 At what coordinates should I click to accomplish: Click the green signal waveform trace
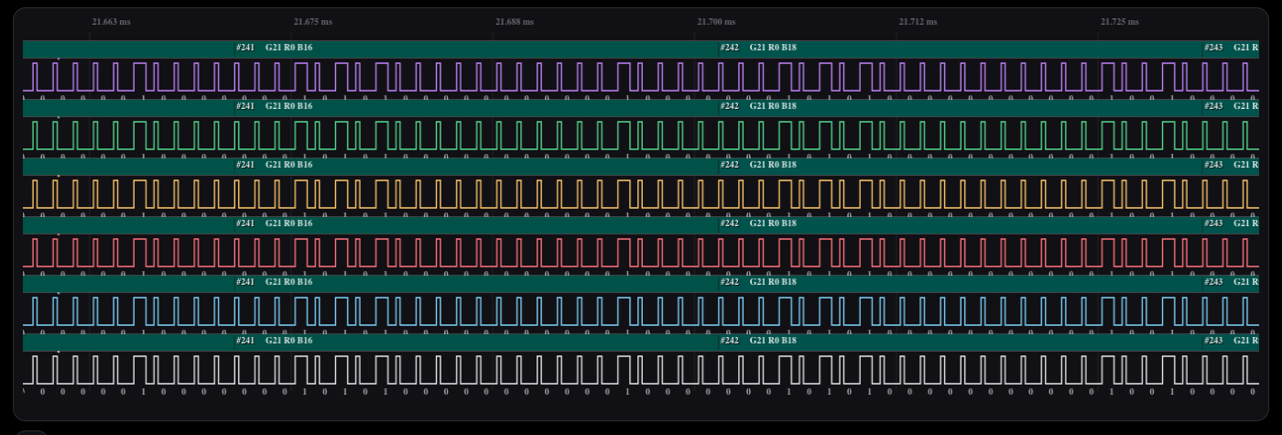641,136
